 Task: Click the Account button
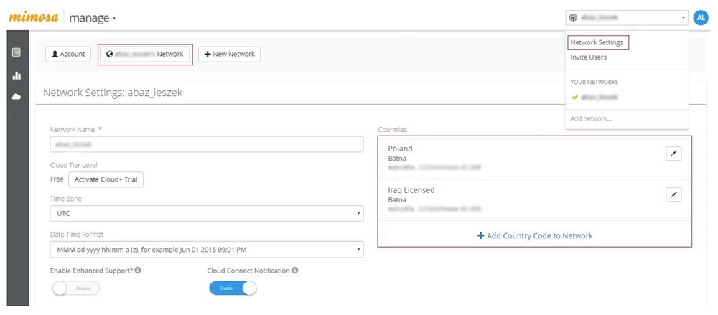click(68, 54)
